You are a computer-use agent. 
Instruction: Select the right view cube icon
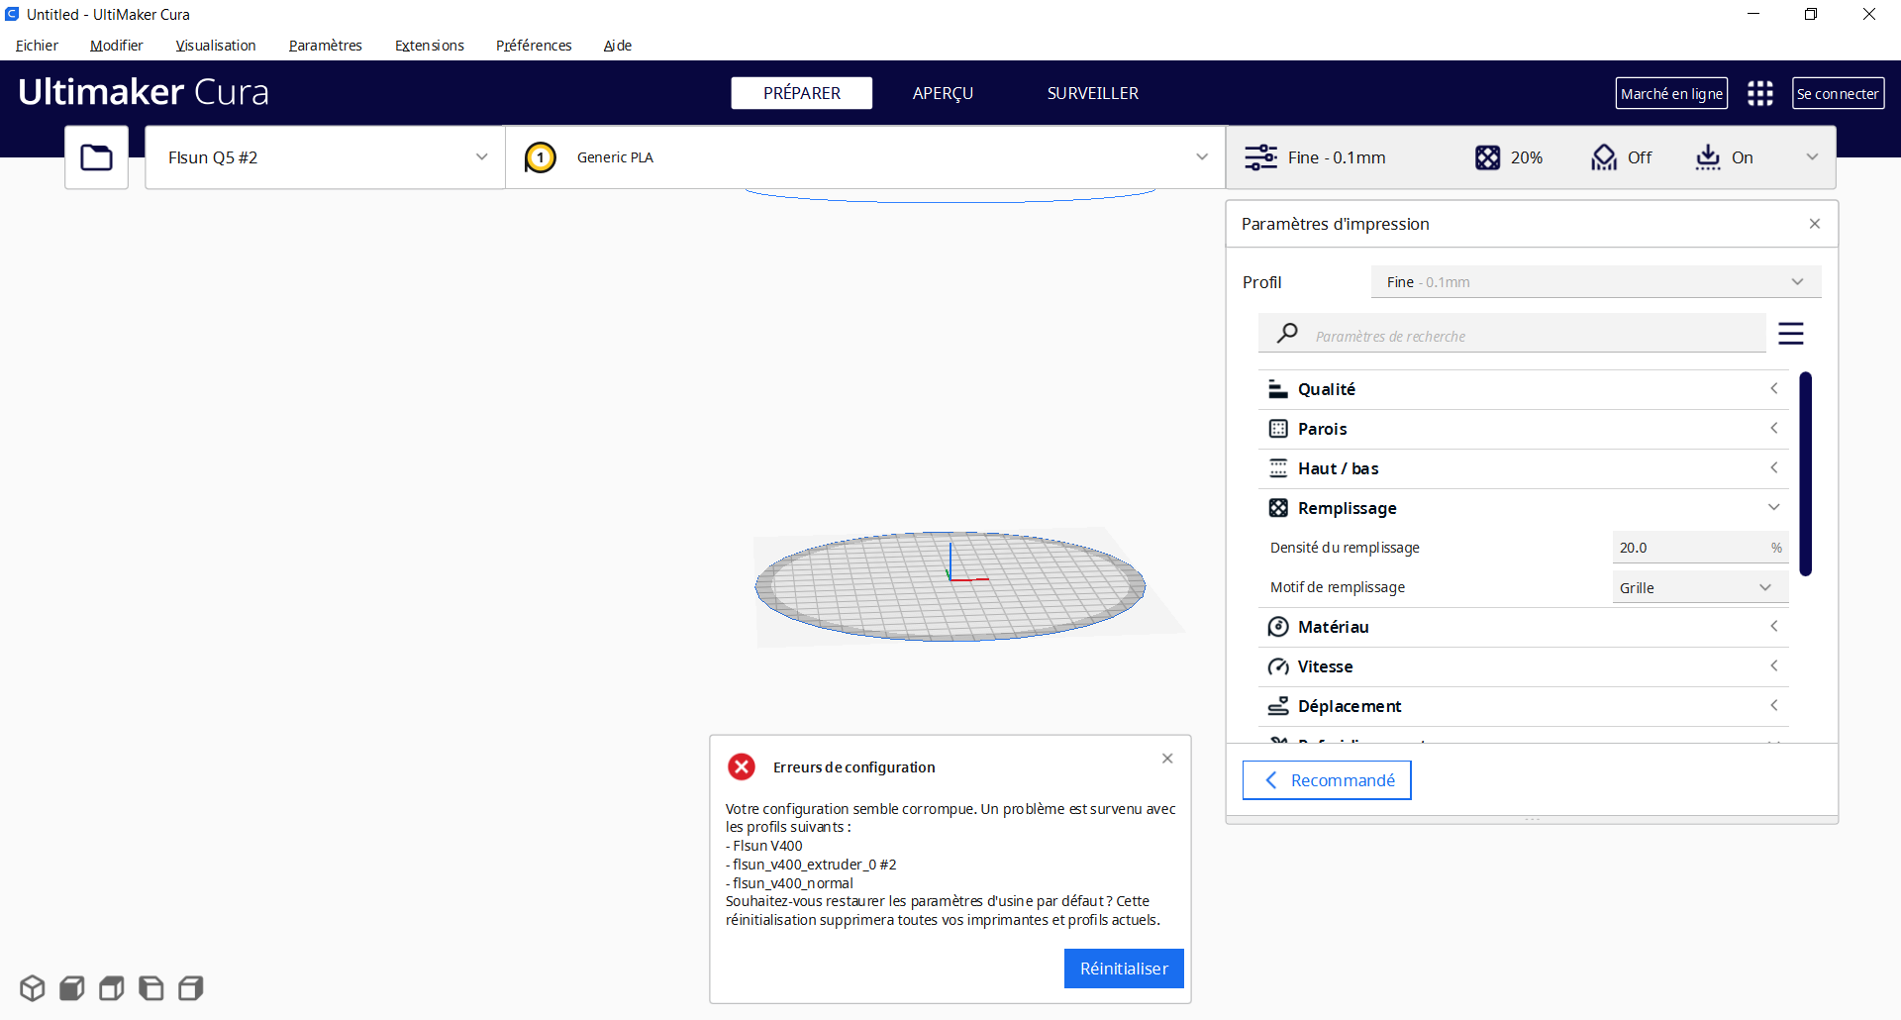pos(191,988)
